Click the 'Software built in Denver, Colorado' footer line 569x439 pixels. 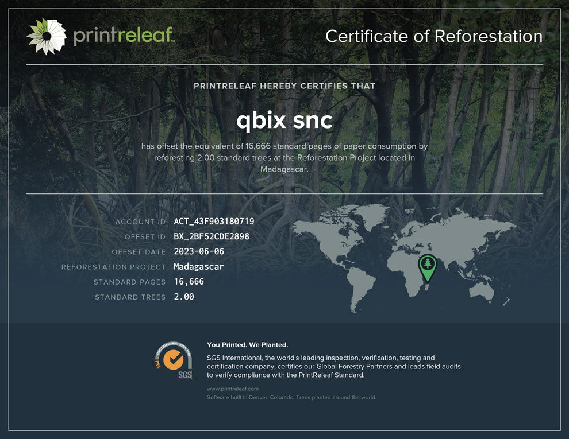point(291,397)
